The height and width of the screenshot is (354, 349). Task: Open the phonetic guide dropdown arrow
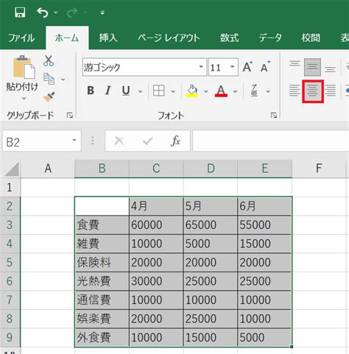268,91
